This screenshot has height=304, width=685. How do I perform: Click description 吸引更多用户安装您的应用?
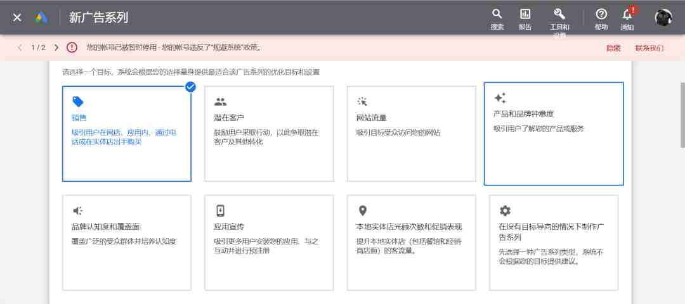pyautogui.click(x=266, y=246)
